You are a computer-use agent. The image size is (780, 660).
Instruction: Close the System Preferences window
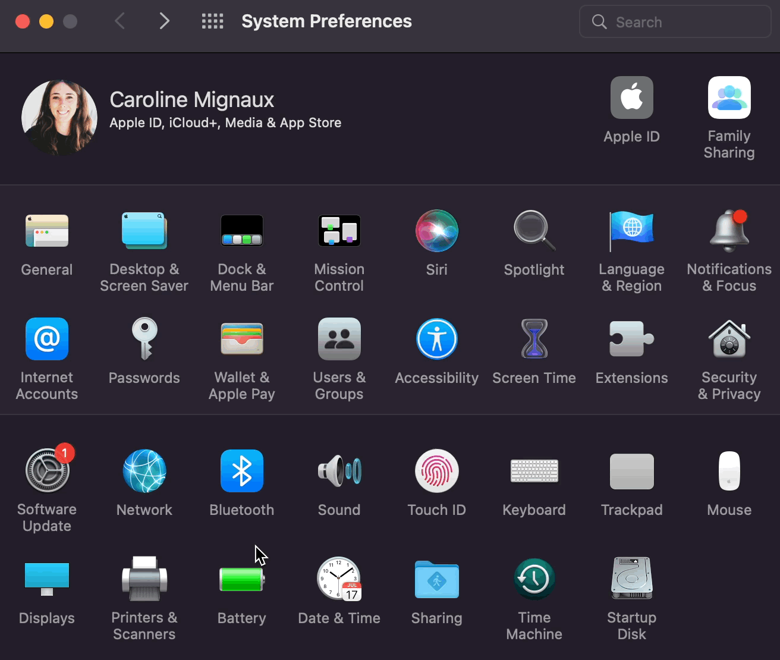pyautogui.click(x=23, y=22)
